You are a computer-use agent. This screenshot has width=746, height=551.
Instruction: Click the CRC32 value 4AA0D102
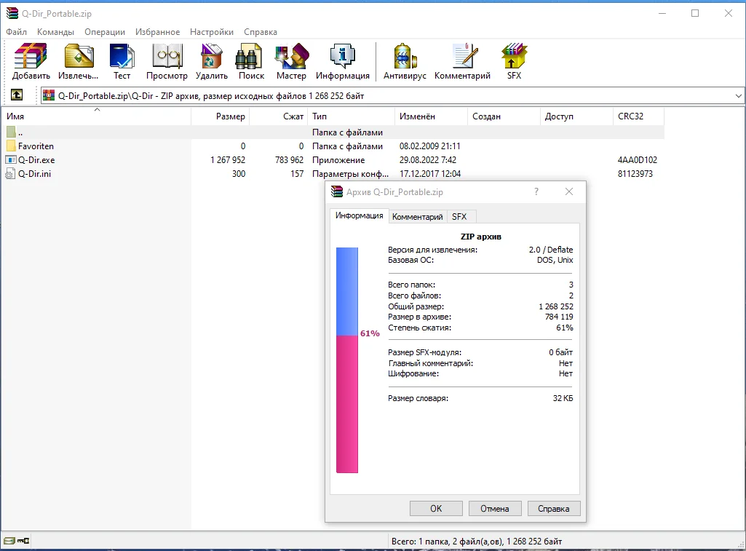pyautogui.click(x=638, y=160)
